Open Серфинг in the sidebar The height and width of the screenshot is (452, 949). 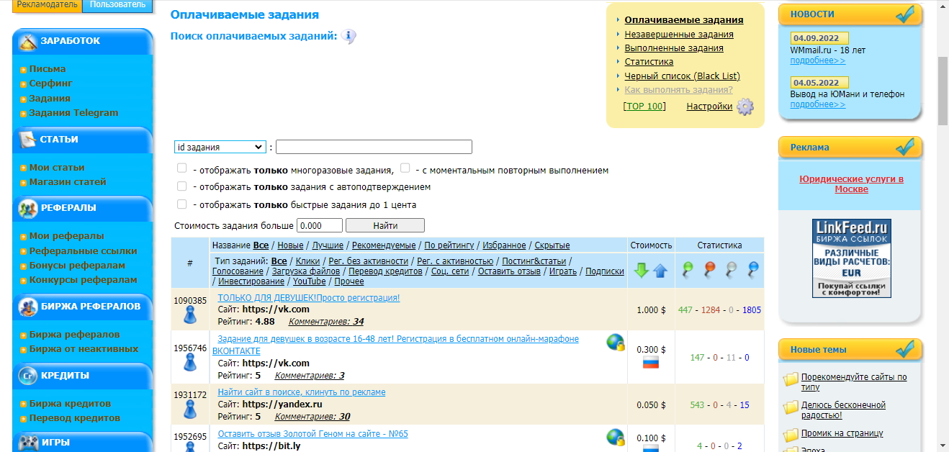(50, 83)
